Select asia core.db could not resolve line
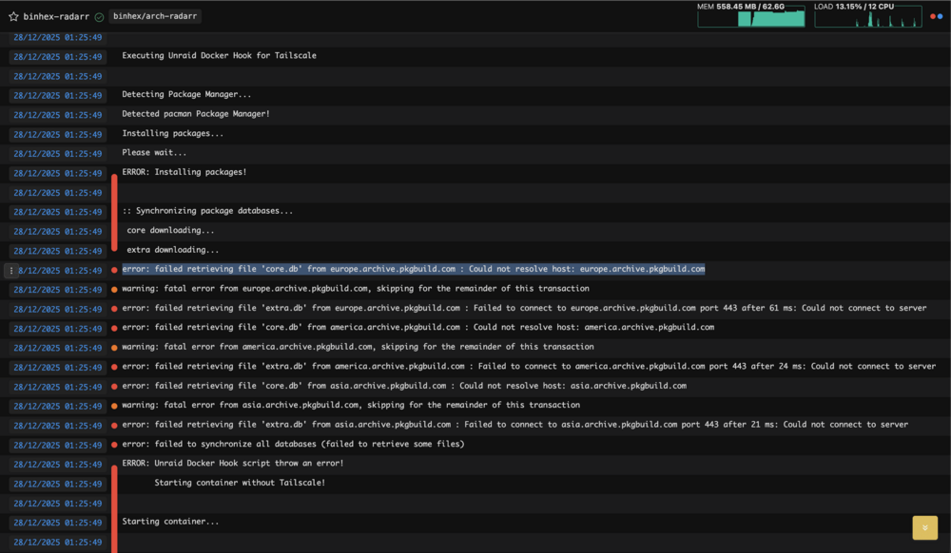Image resolution: width=951 pixels, height=553 pixels. point(404,385)
